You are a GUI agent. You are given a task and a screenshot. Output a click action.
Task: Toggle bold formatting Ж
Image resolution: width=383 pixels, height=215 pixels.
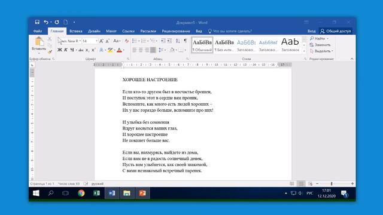[x=60, y=50]
